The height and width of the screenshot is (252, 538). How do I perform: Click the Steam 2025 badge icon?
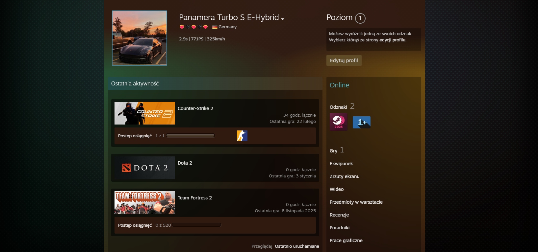tap(338, 122)
